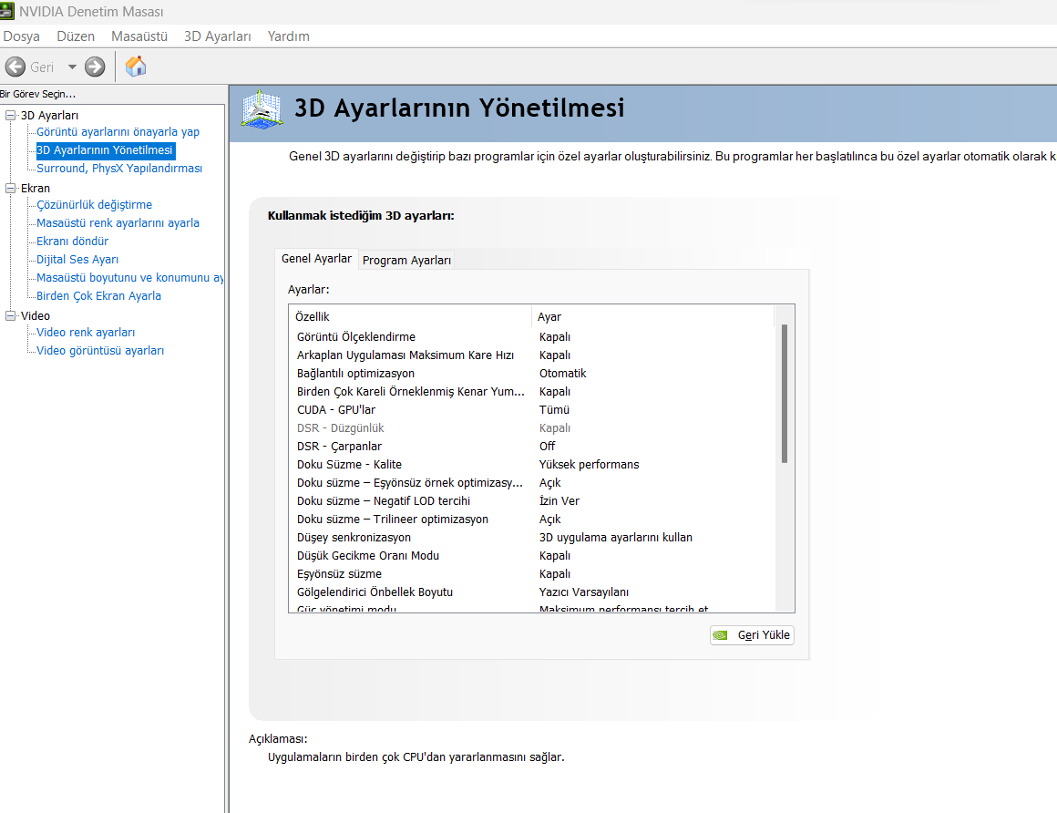Select the Doku Süzme - Kalite row
The height and width of the screenshot is (813, 1057).
(x=532, y=465)
